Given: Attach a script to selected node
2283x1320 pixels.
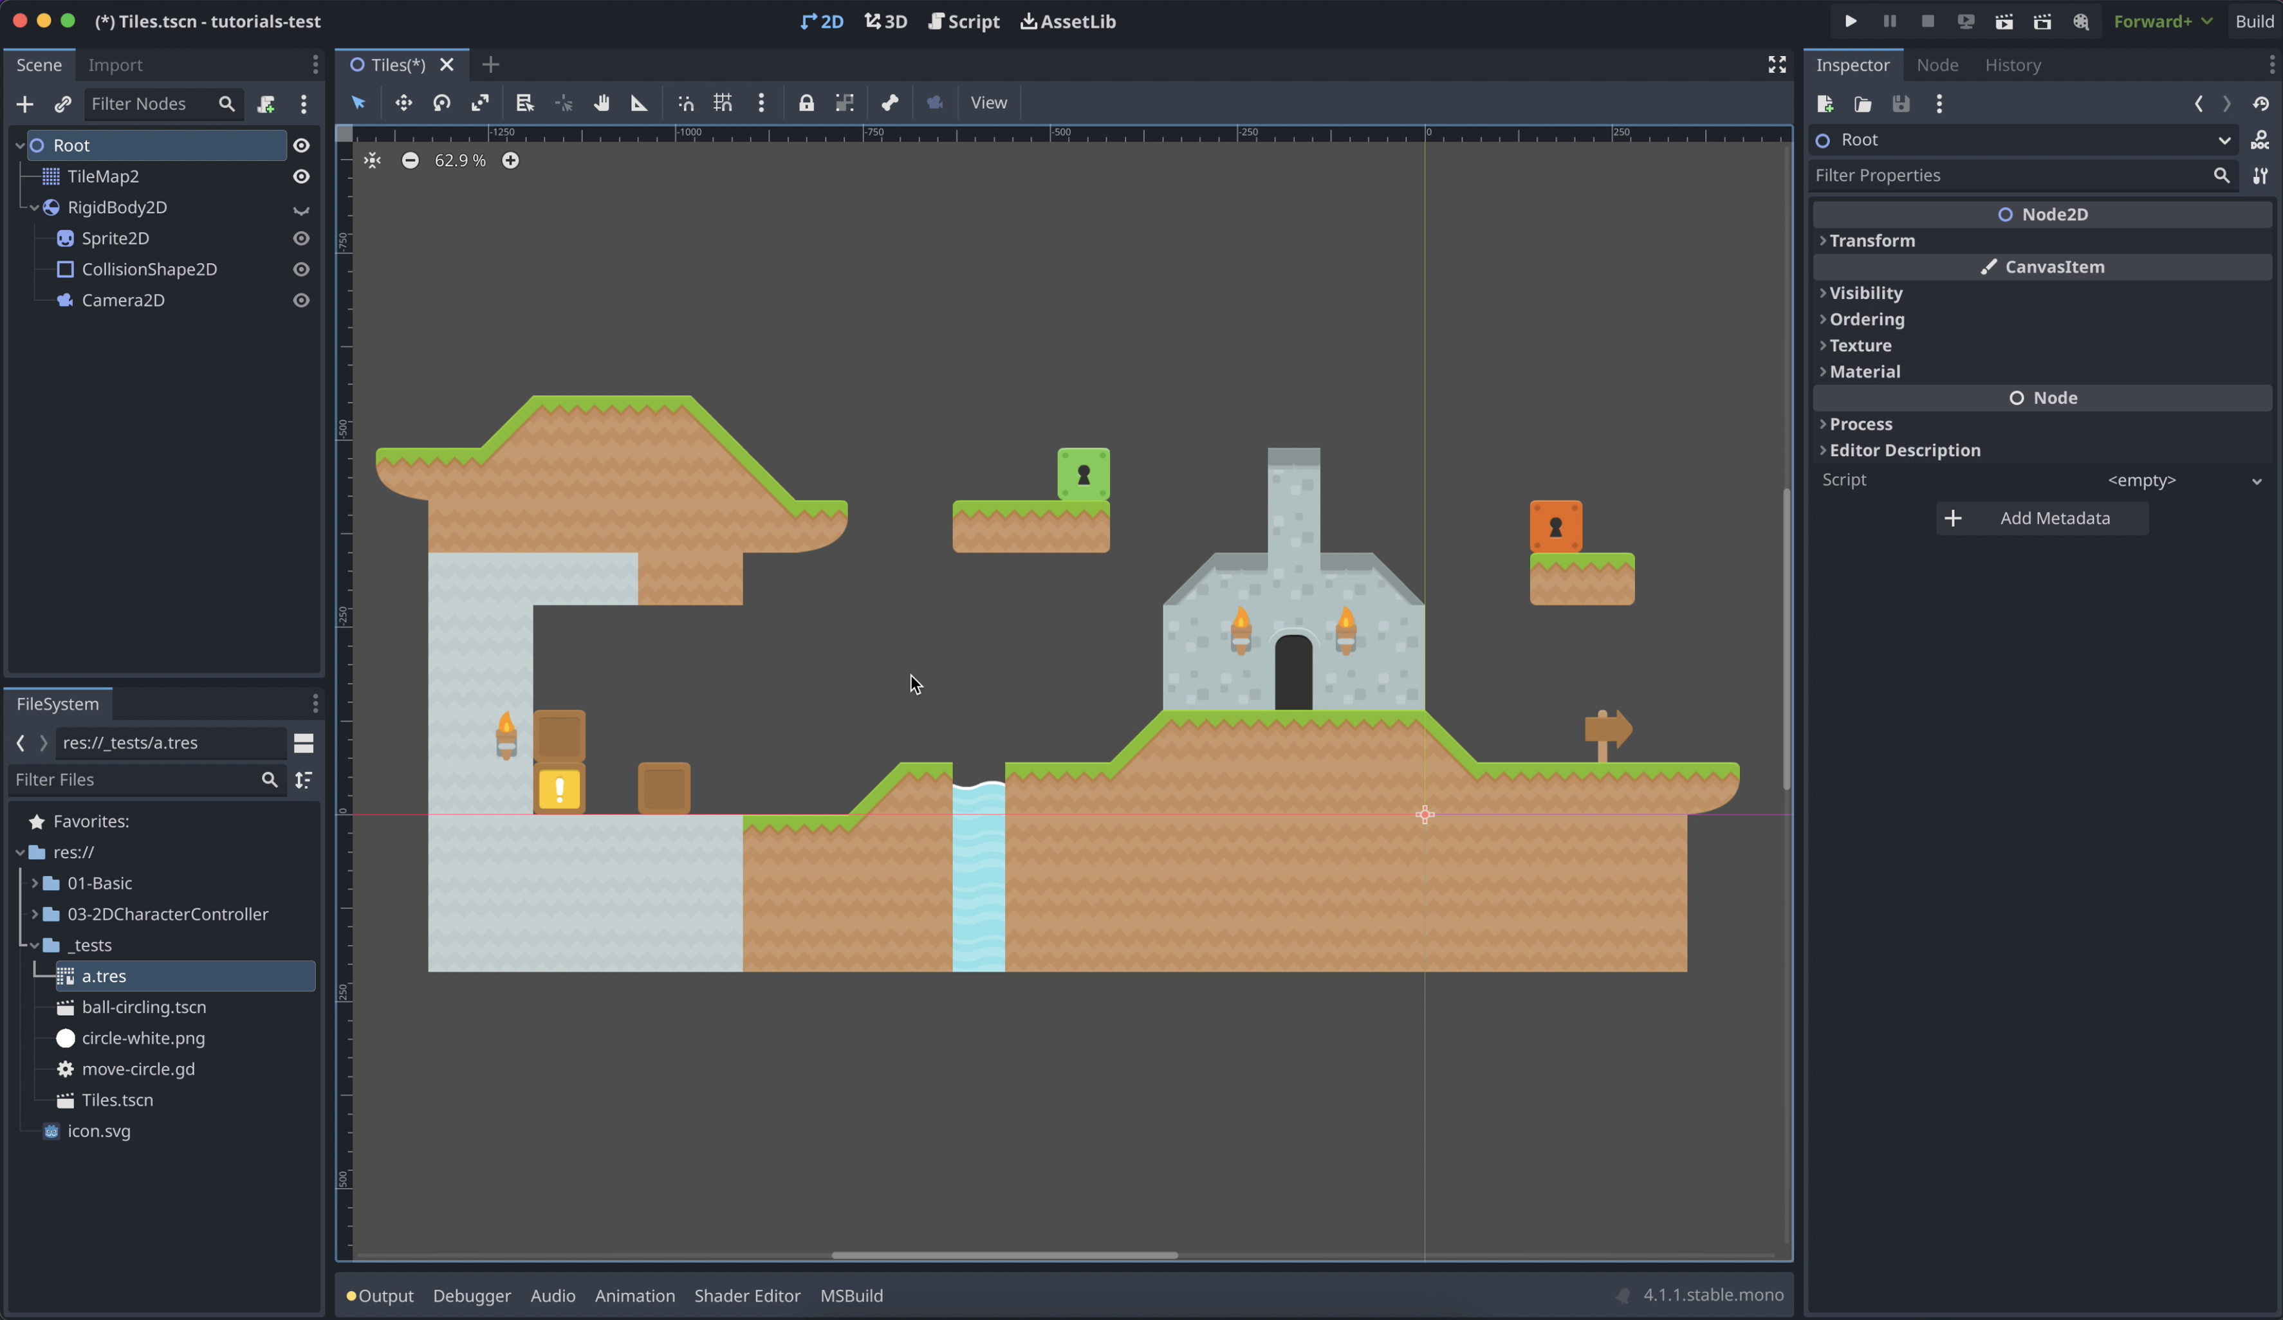Looking at the screenshot, I should click(x=266, y=104).
